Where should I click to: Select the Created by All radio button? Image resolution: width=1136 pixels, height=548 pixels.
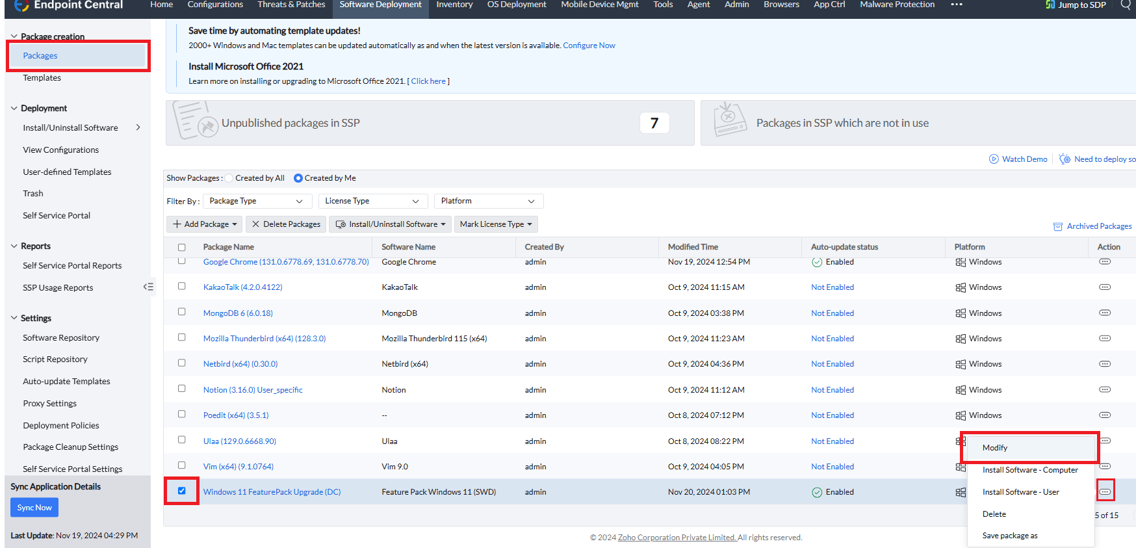[229, 178]
